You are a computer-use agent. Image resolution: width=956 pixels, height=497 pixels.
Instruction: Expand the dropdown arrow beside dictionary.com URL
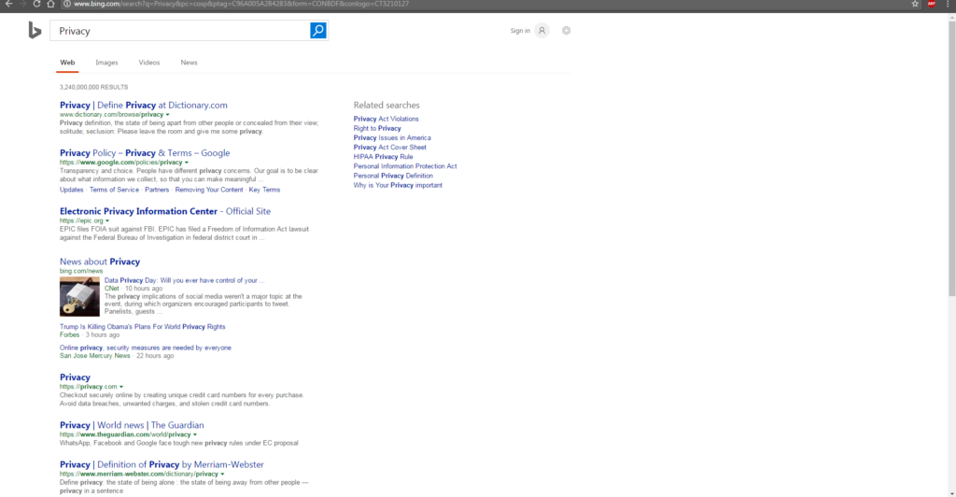pyautogui.click(x=168, y=115)
